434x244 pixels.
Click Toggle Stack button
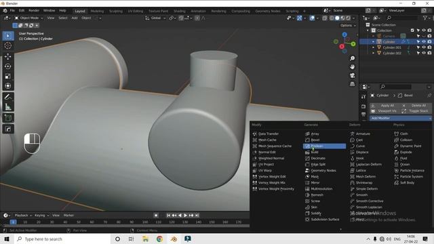tap(416, 111)
